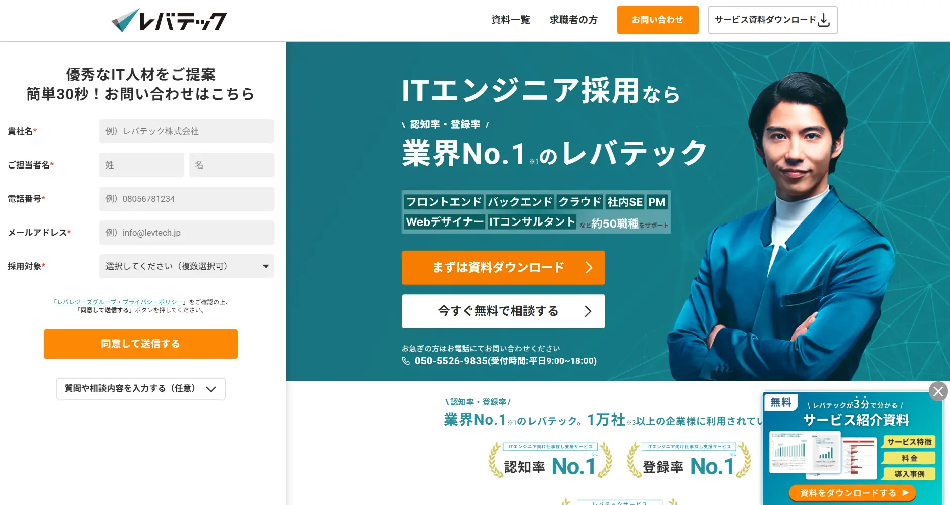Open the レバレジーズグループ・プライバシーポリシー link

point(120,302)
